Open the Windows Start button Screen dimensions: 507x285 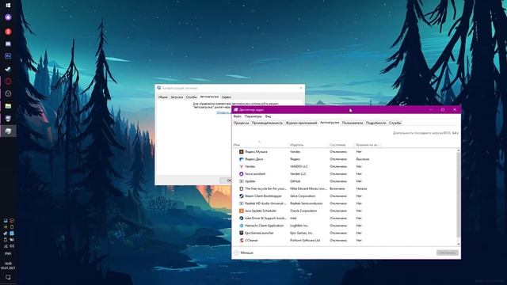8,6
